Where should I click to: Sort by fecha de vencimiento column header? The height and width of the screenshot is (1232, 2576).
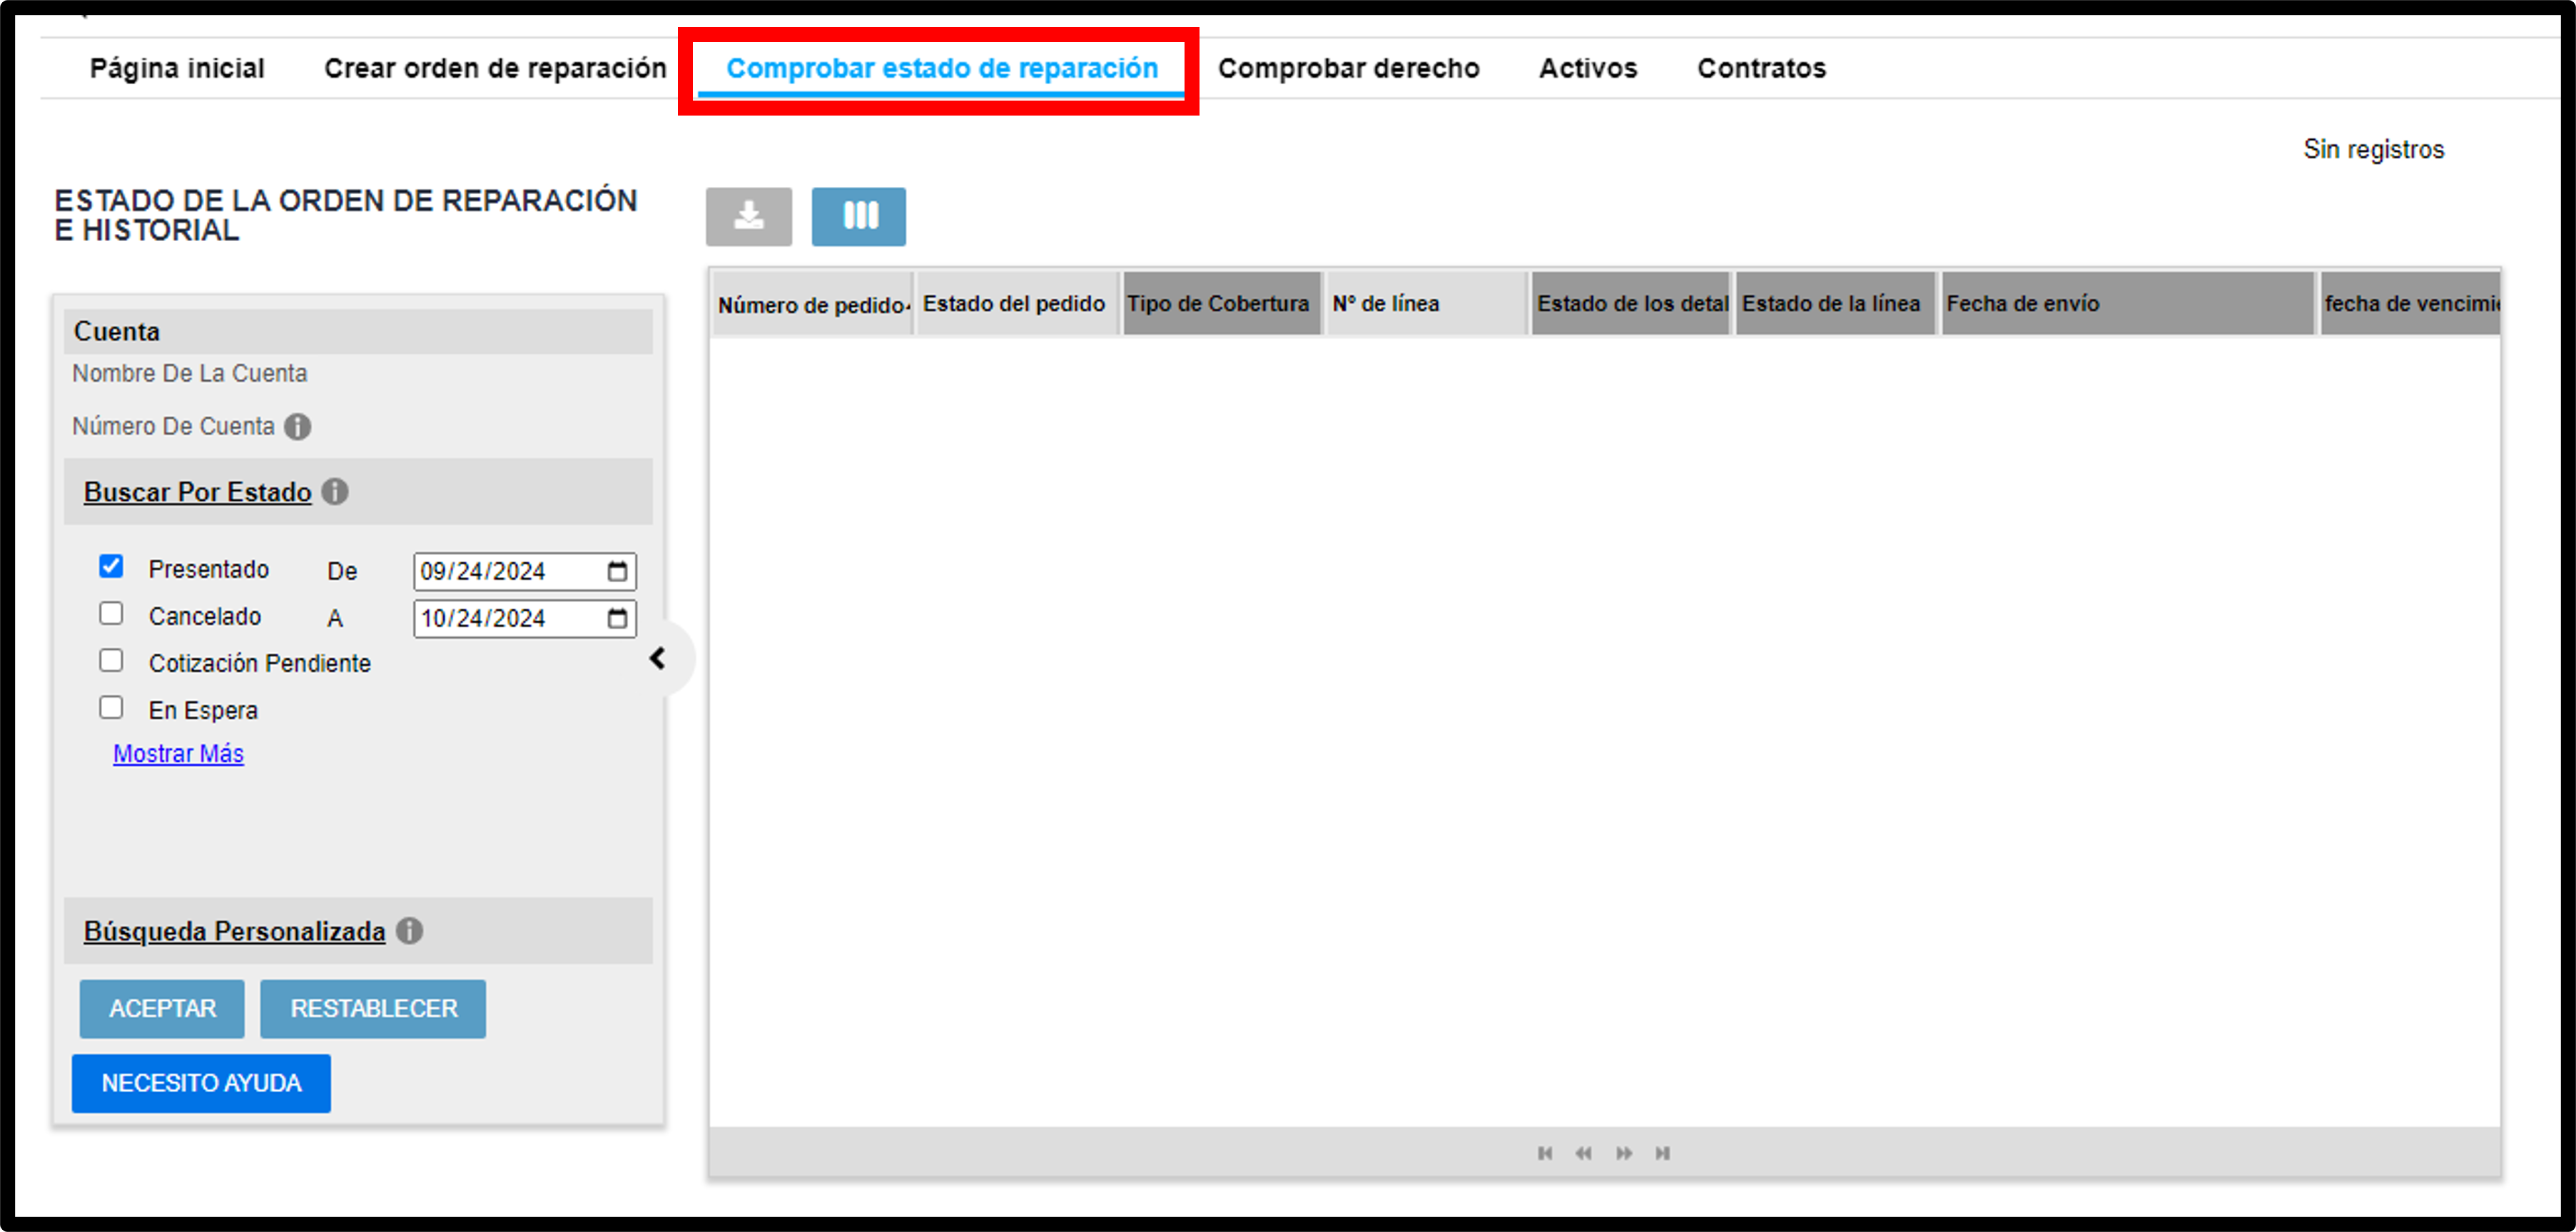[x=2410, y=304]
